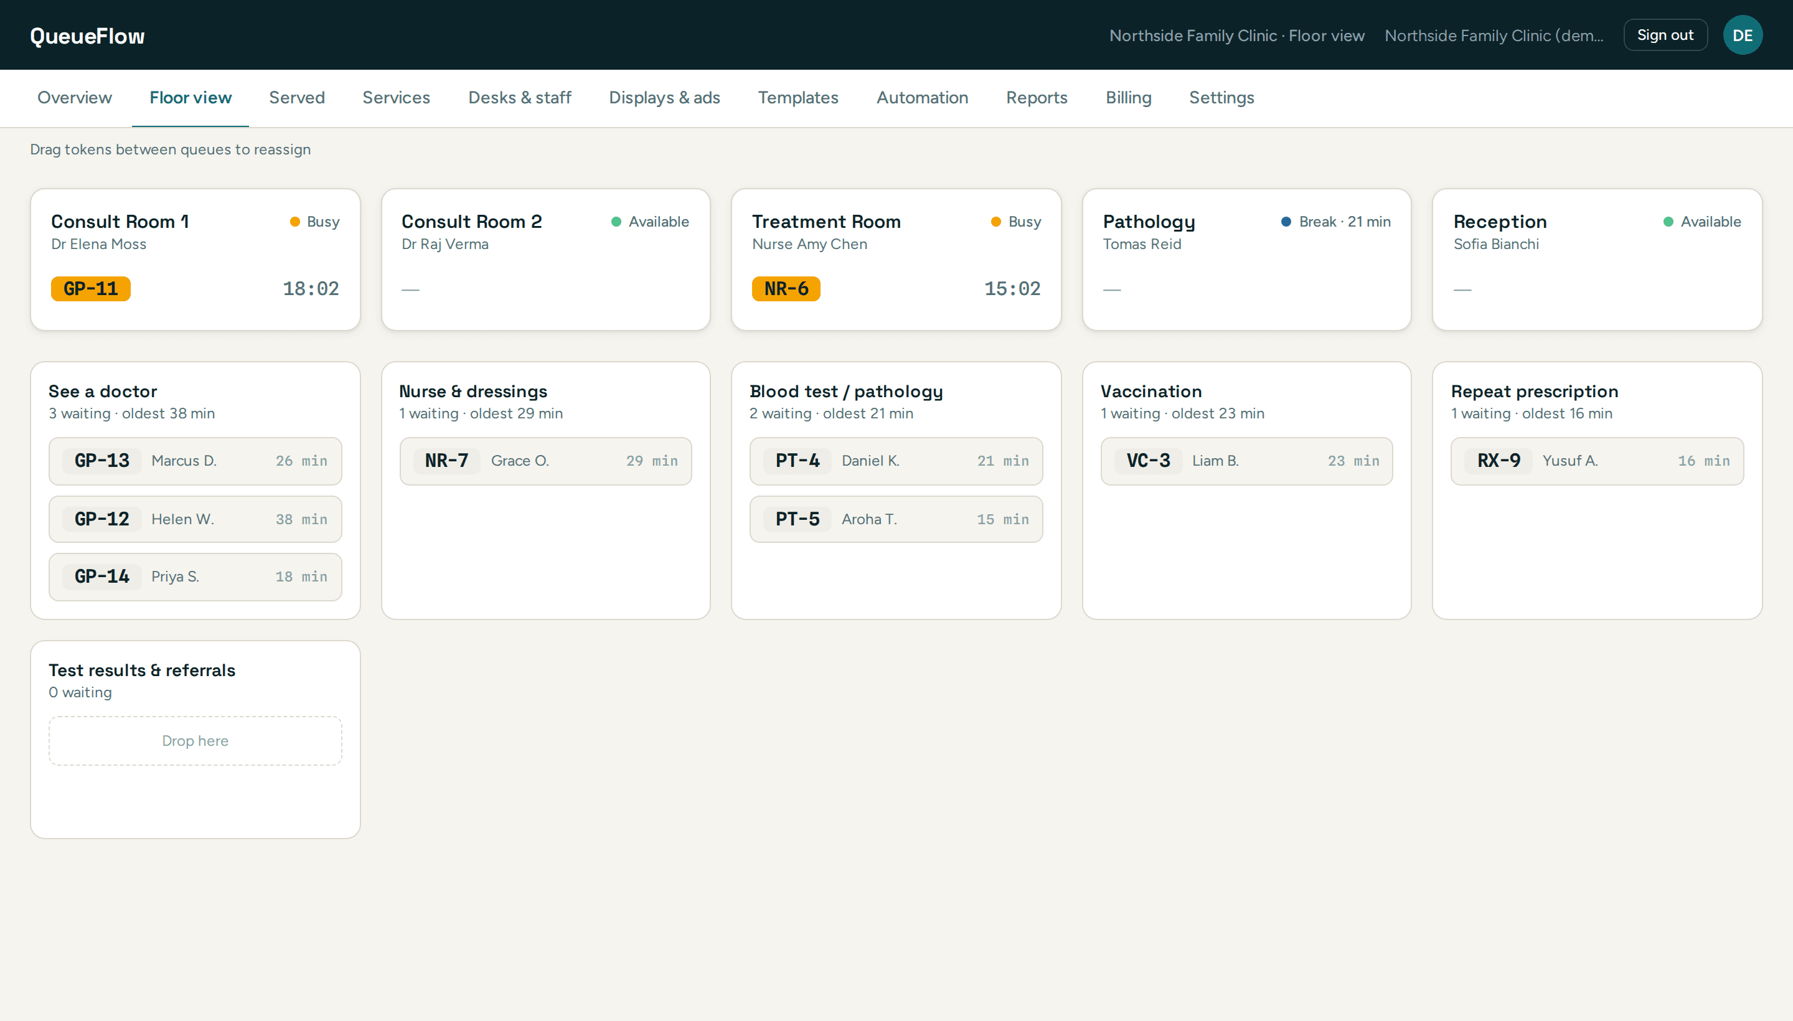The height and width of the screenshot is (1021, 1793).
Task: Select token GP-13 Marcus D.
Action: tap(195, 461)
